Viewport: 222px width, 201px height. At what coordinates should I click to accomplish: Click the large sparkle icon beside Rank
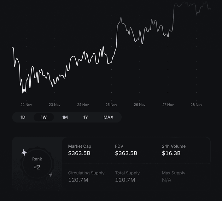(x=24, y=153)
